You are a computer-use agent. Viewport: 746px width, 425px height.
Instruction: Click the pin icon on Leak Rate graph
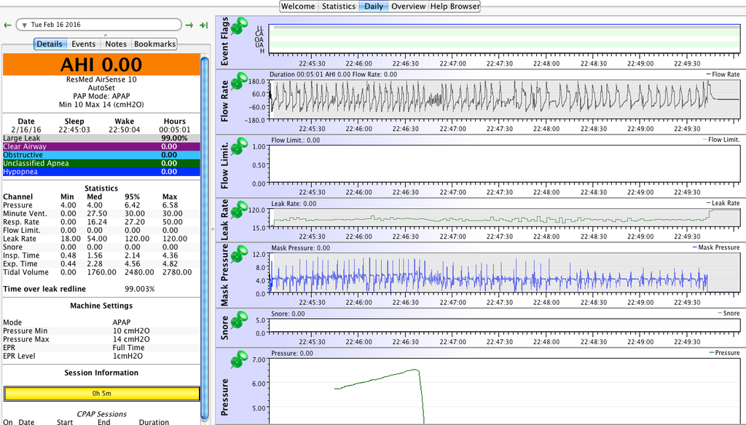tap(239, 209)
